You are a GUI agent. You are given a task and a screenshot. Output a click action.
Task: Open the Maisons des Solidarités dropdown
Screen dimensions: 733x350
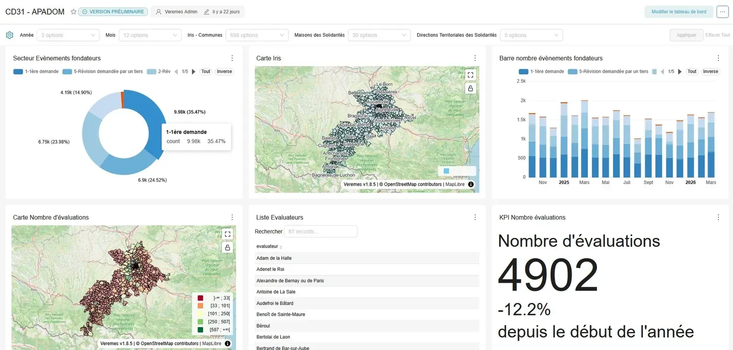coord(379,35)
